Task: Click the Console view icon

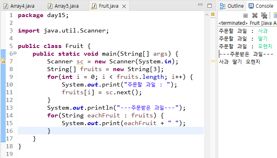Action: pyautogui.click(x=251, y=6)
